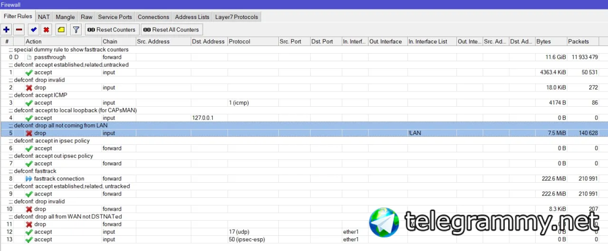Sort by Protocol column header
Screen dimensions: 608x251
tap(253, 41)
